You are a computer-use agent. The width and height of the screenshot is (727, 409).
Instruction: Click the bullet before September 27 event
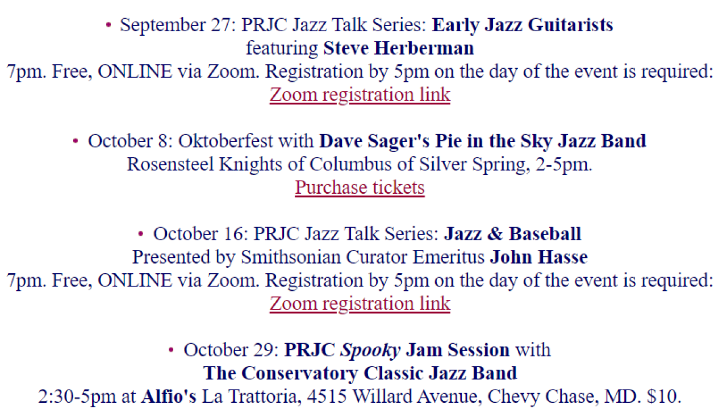(108, 25)
